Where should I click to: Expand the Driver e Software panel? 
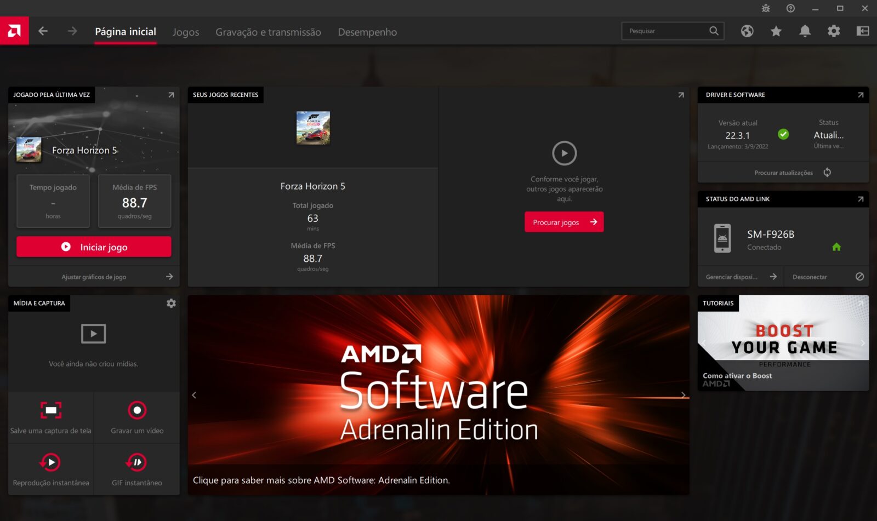pos(860,95)
